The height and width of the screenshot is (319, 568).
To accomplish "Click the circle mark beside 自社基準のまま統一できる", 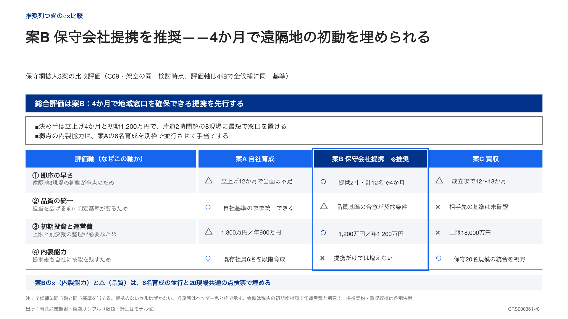I will pyautogui.click(x=208, y=207).
